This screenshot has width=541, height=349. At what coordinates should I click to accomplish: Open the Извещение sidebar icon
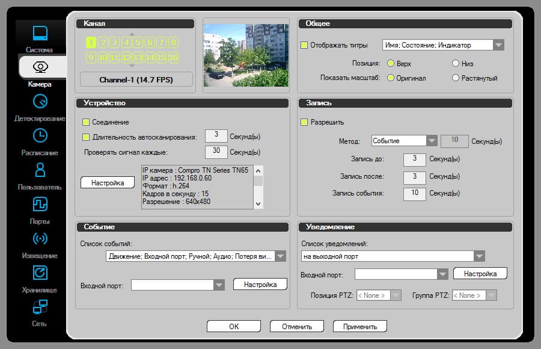pyautogui.click(x=40, y=238)
